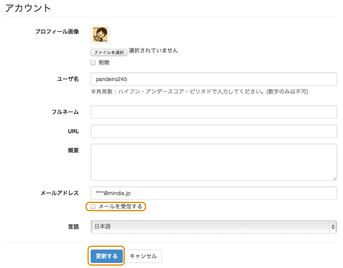Click the profile image thumbnail
The image size is (343, 268).
tap(100, 34)
